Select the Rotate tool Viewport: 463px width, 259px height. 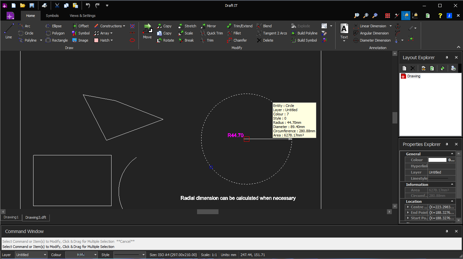[x=165, y=40]
